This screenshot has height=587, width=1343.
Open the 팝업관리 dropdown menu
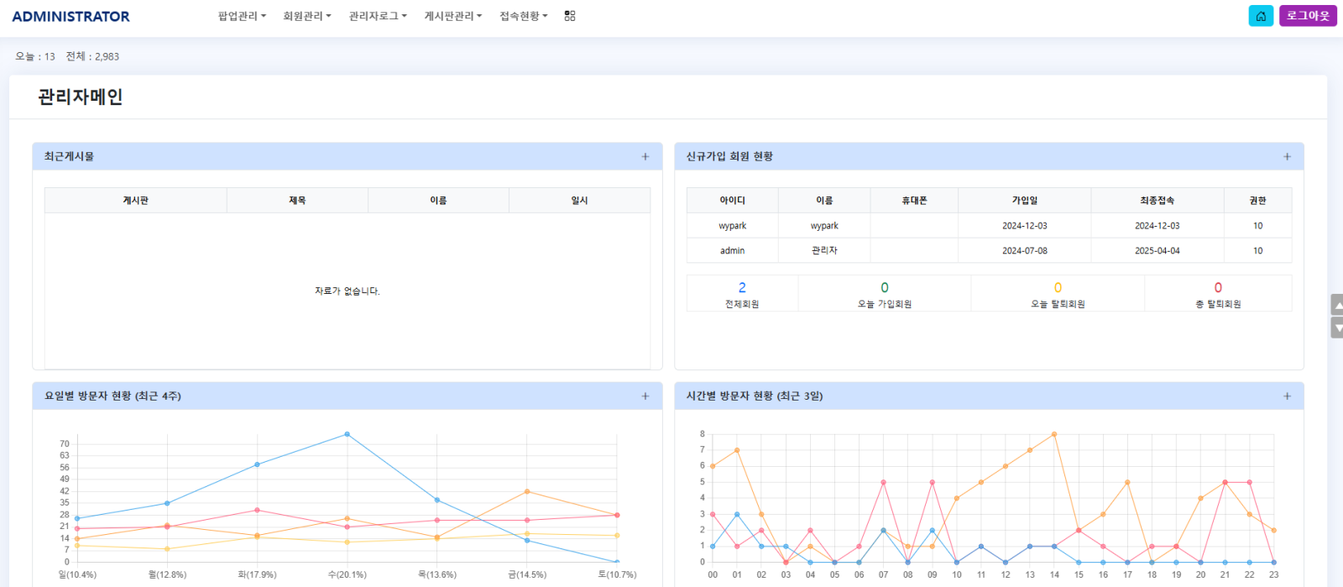(242, 16)
